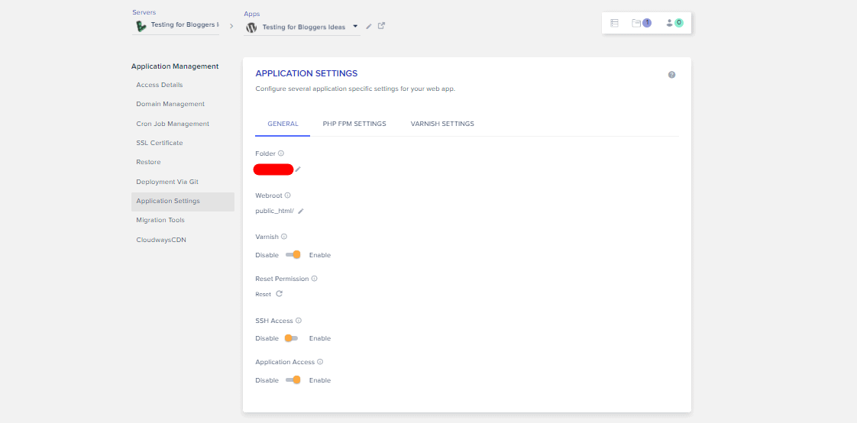Click the help question mark icon
Screen dimensions: 857x423
pyautogui.click(x=671, y=75)
